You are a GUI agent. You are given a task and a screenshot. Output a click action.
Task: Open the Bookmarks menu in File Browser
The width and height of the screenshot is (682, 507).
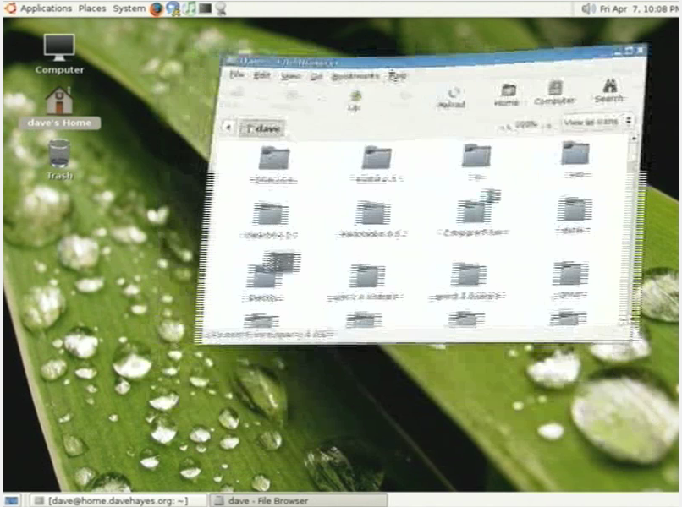[x=355, y=76]
